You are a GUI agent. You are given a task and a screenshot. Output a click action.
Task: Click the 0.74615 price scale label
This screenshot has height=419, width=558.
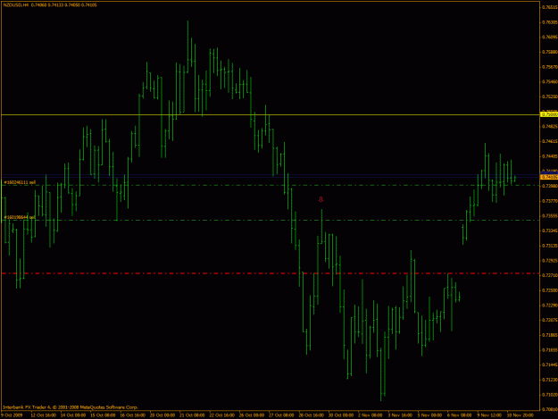point(550,141)
